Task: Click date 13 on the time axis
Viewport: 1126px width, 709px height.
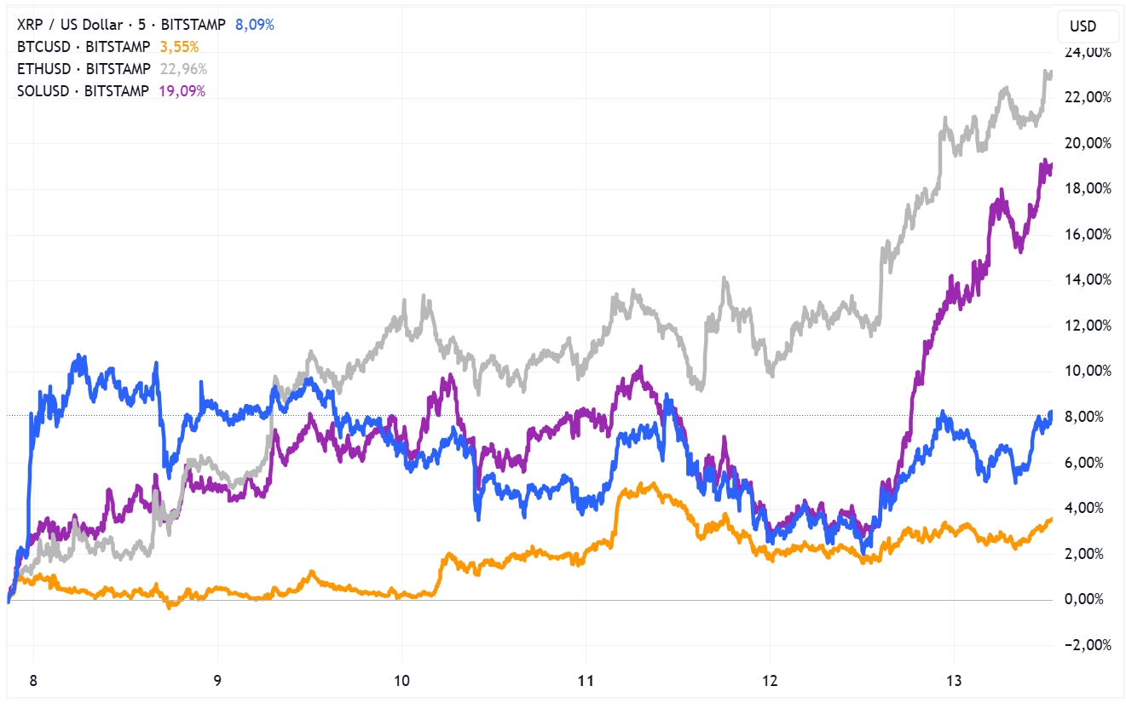Action: (x=954, y=680)
